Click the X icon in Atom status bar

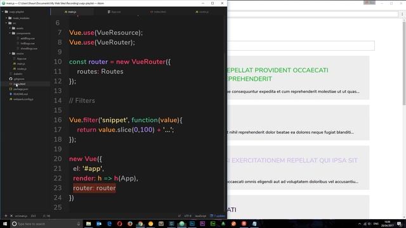tap(11, 216)
